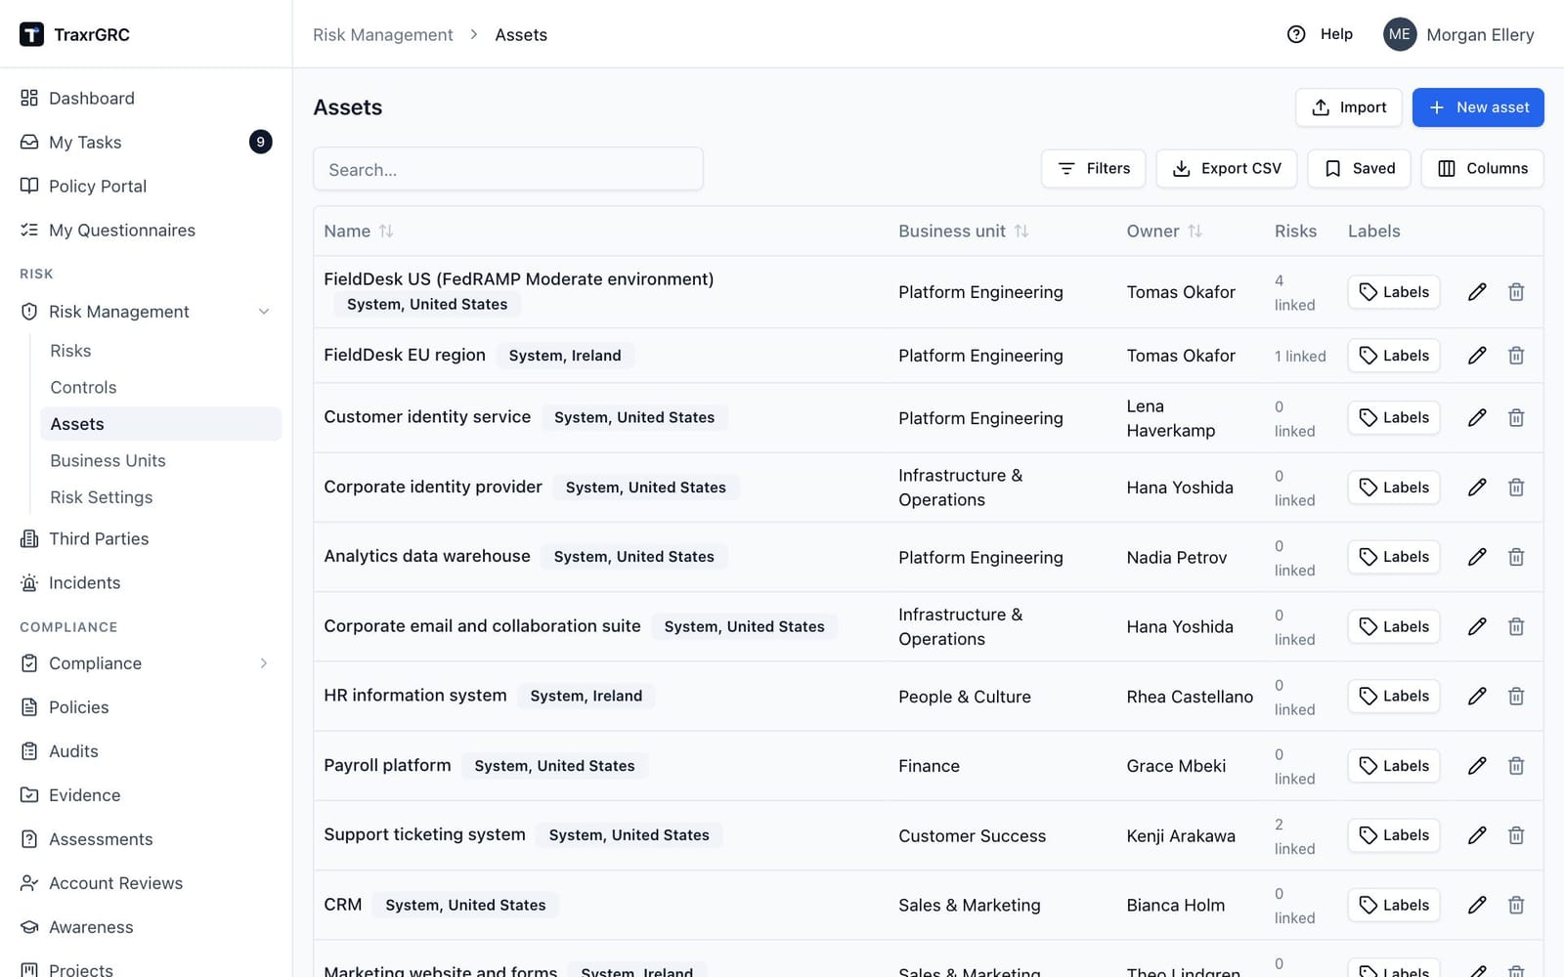Sort assets by Owner column
Image resolution: width=1564 pixels, height=977 pixels.
1164,232
